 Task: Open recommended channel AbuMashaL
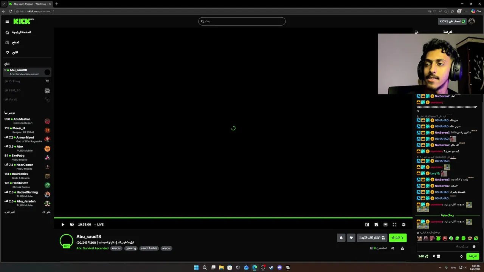[27, 121]
